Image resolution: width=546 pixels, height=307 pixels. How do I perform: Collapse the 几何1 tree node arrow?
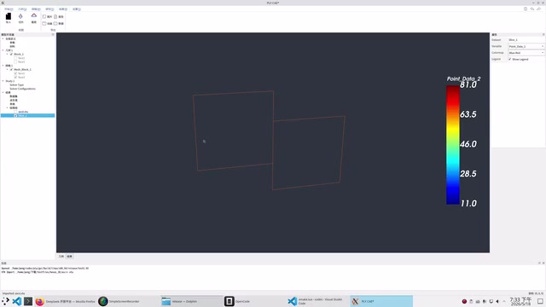[3, 50]
